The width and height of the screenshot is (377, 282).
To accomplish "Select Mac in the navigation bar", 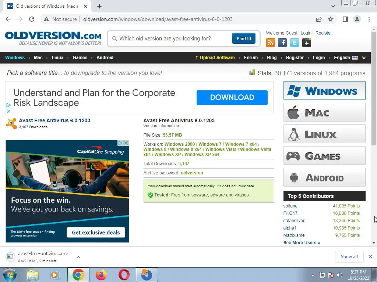I will [38, 58].
